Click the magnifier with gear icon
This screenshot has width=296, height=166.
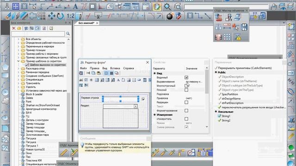pyautogui.click(x=167, y=6)
